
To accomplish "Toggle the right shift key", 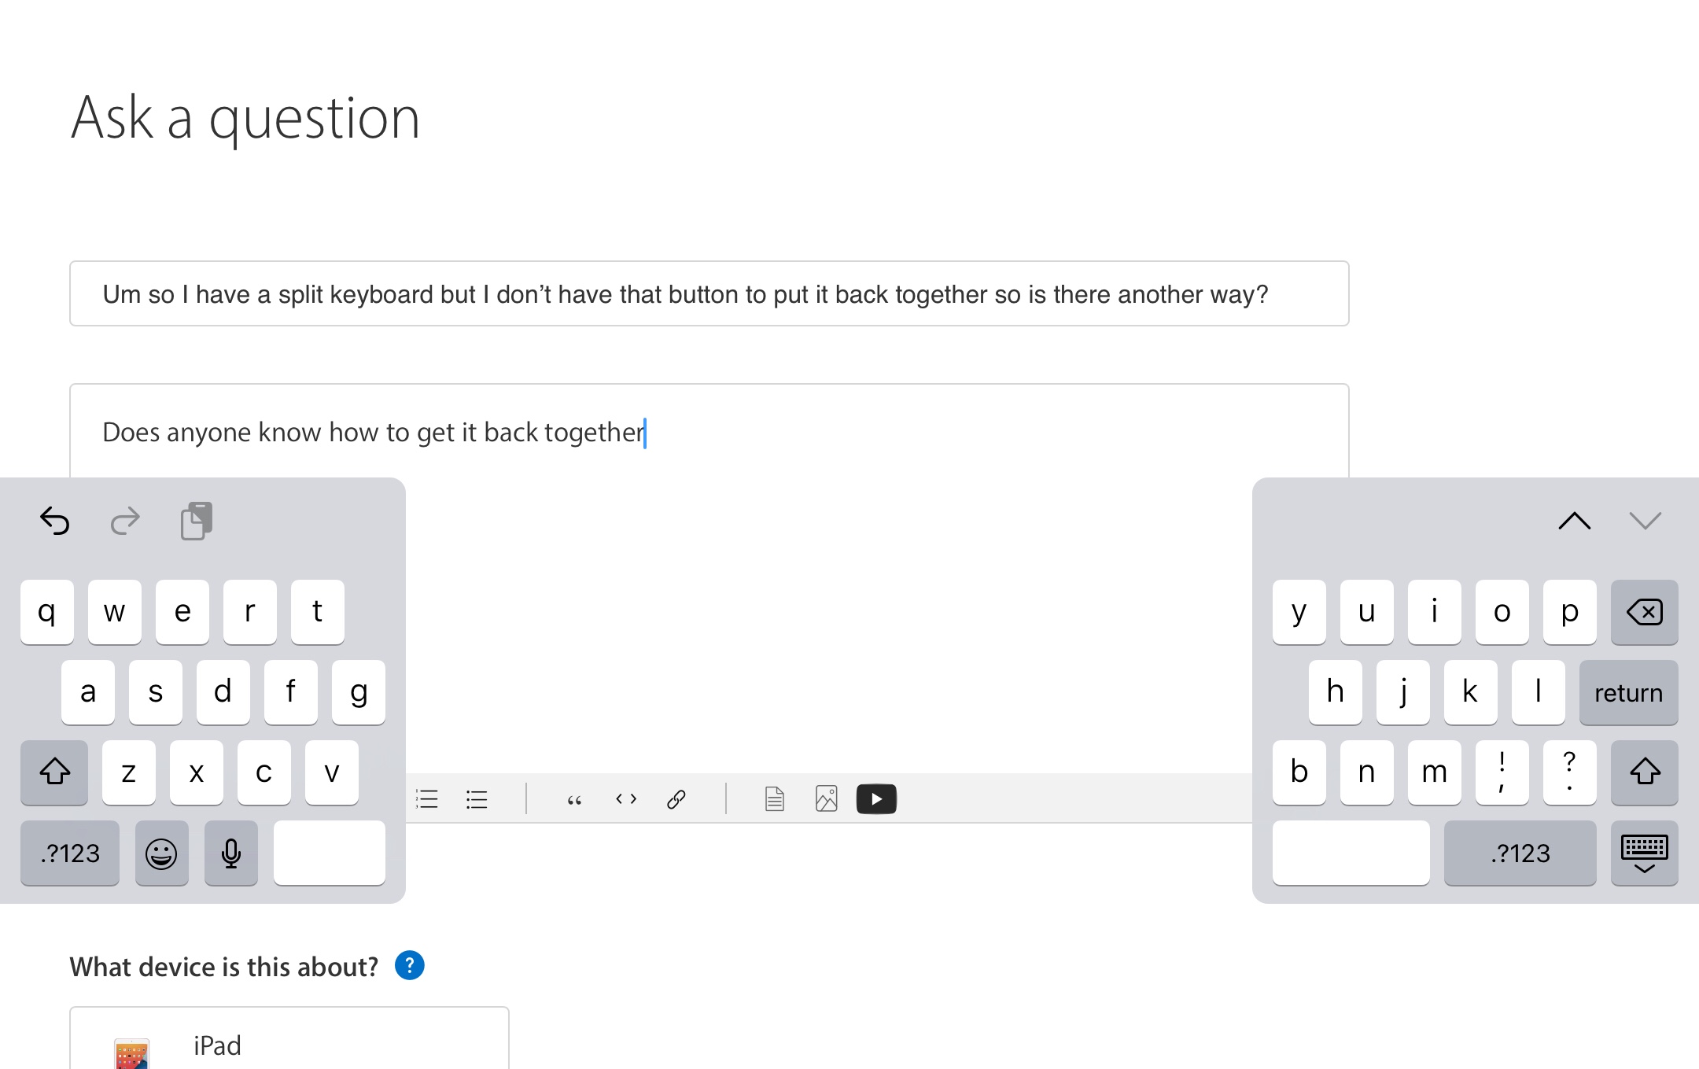I will [1644, 772].
